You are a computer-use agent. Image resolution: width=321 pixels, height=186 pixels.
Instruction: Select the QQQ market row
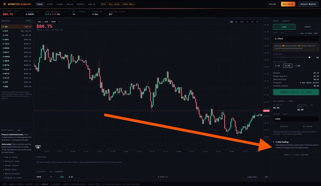point(17,86)
